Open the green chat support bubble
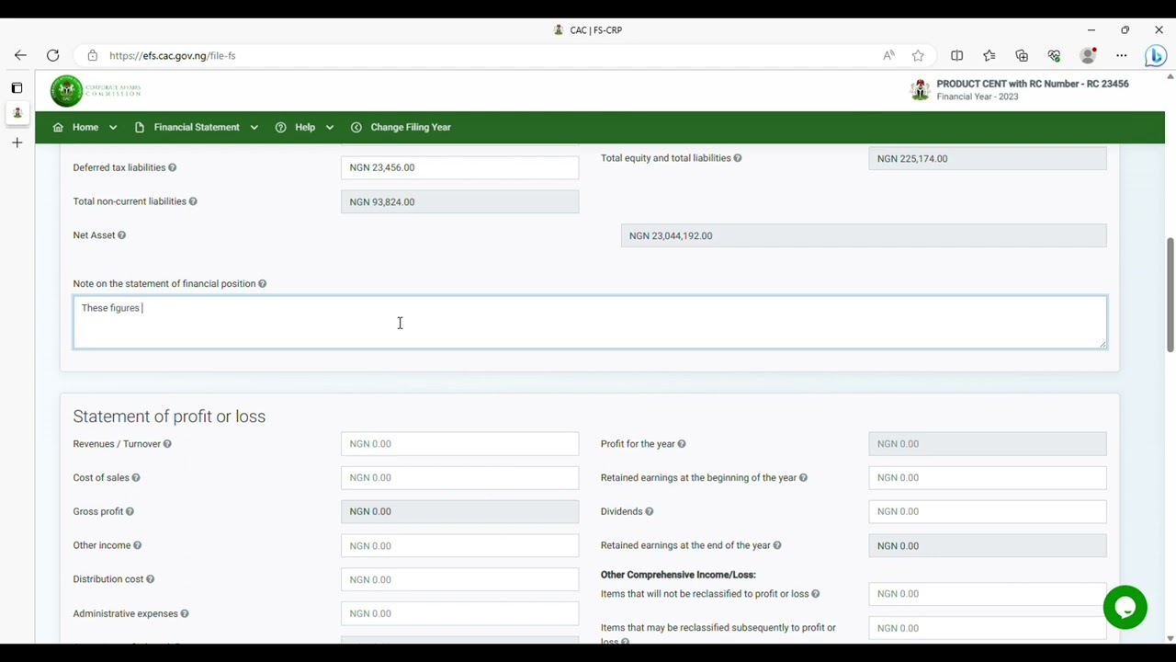 click(x=1125, y=608)
